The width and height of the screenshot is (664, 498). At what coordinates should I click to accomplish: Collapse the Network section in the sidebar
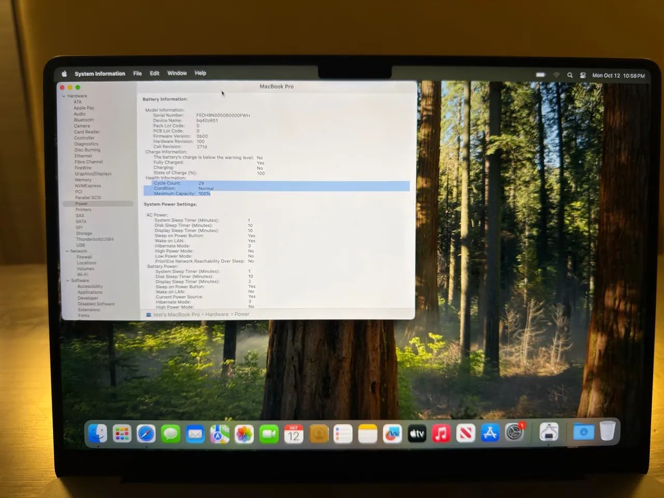[x=67, y=251]
